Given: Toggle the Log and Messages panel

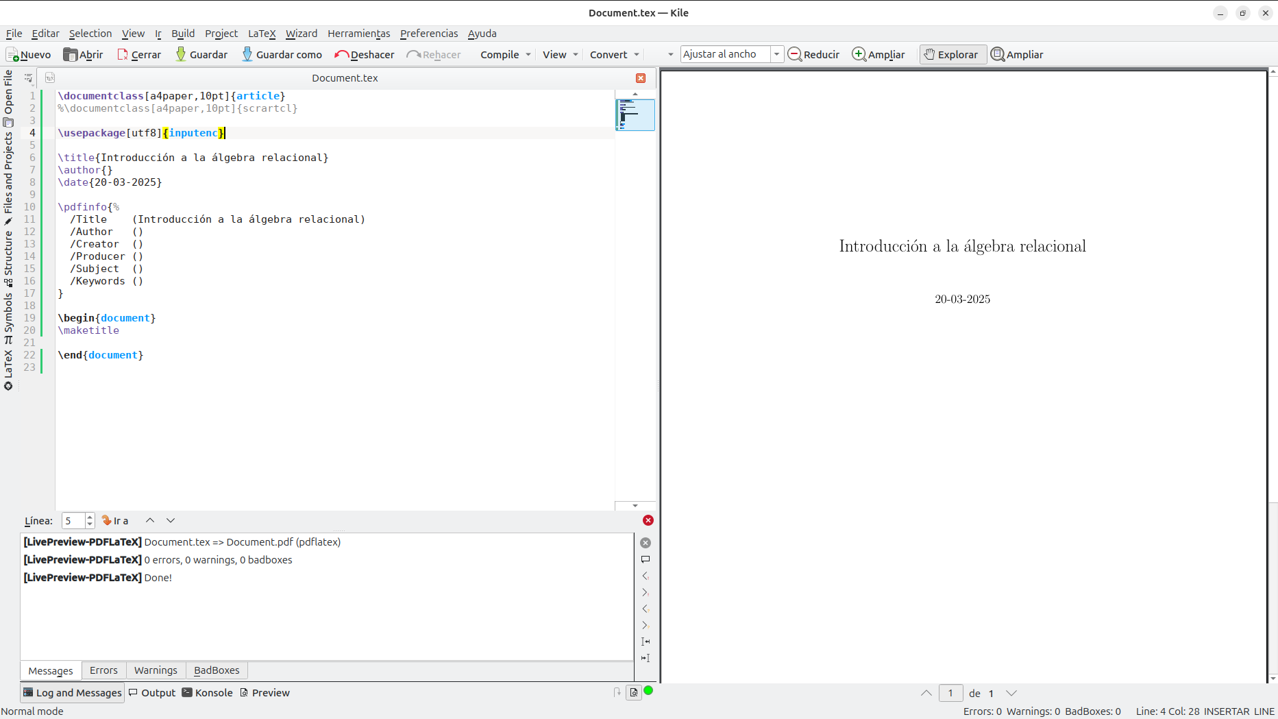Looking at the screenshot, I should [x=73, y=693].
